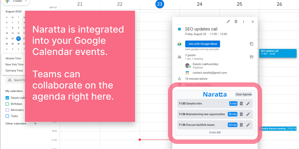Click the Naratta logo in agenda
The height and width of the screenshot is (149, 299).
[x=215, y=95]
